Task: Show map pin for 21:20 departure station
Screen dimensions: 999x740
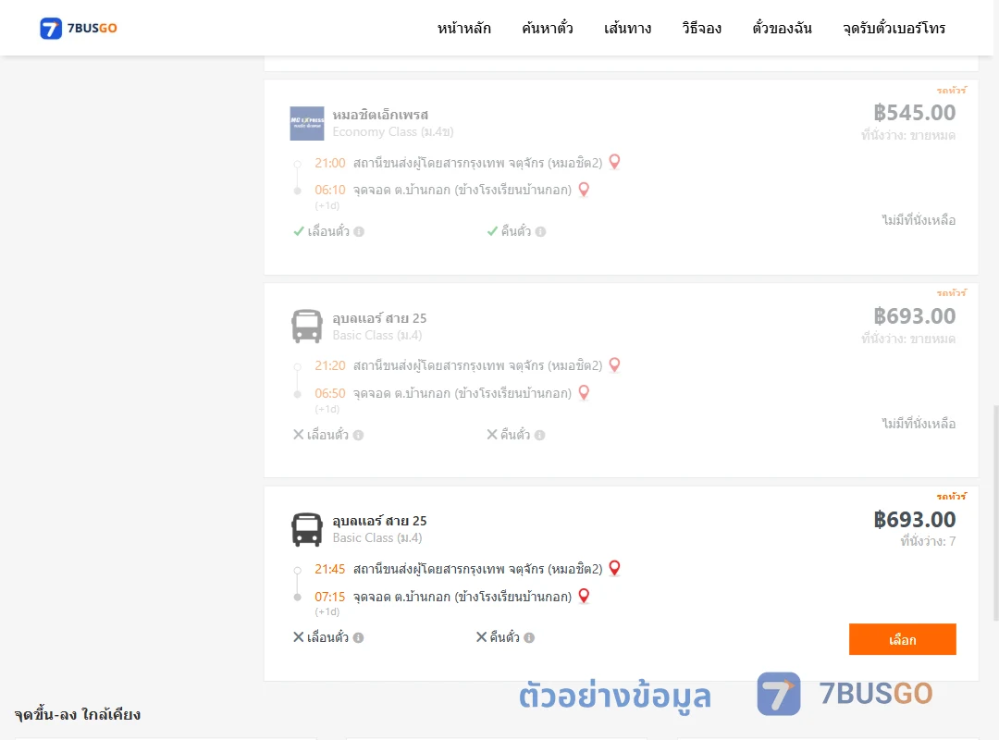Action: click(x=614, y=365)
